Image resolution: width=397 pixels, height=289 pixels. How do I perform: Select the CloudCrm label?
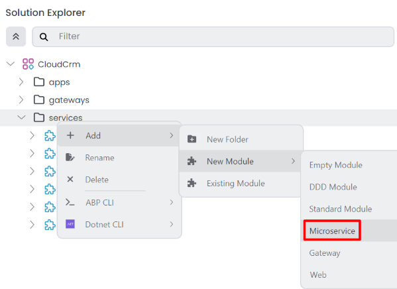(59, 64)
